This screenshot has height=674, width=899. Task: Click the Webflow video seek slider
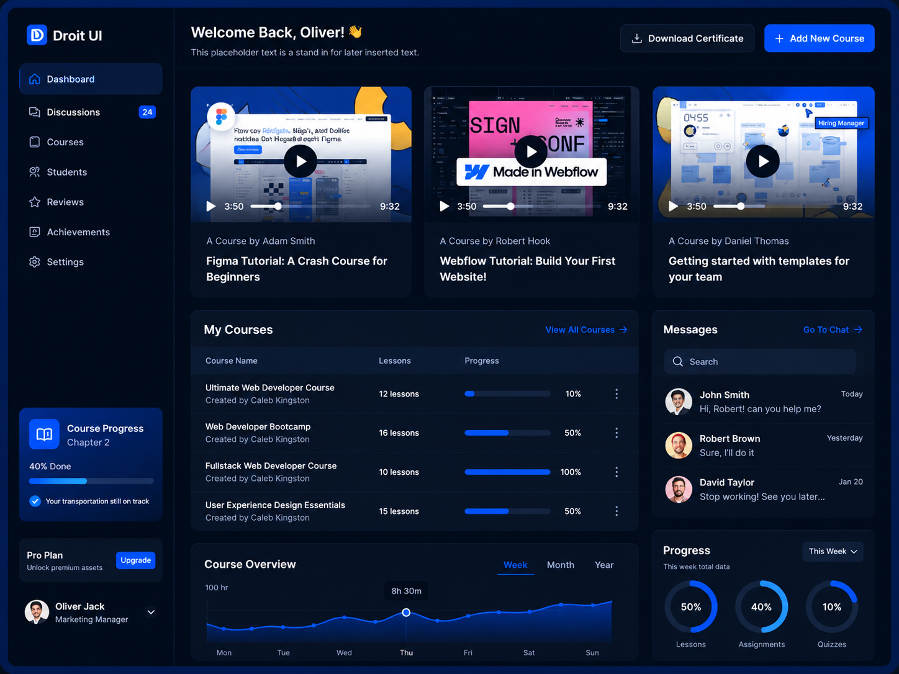541,206
